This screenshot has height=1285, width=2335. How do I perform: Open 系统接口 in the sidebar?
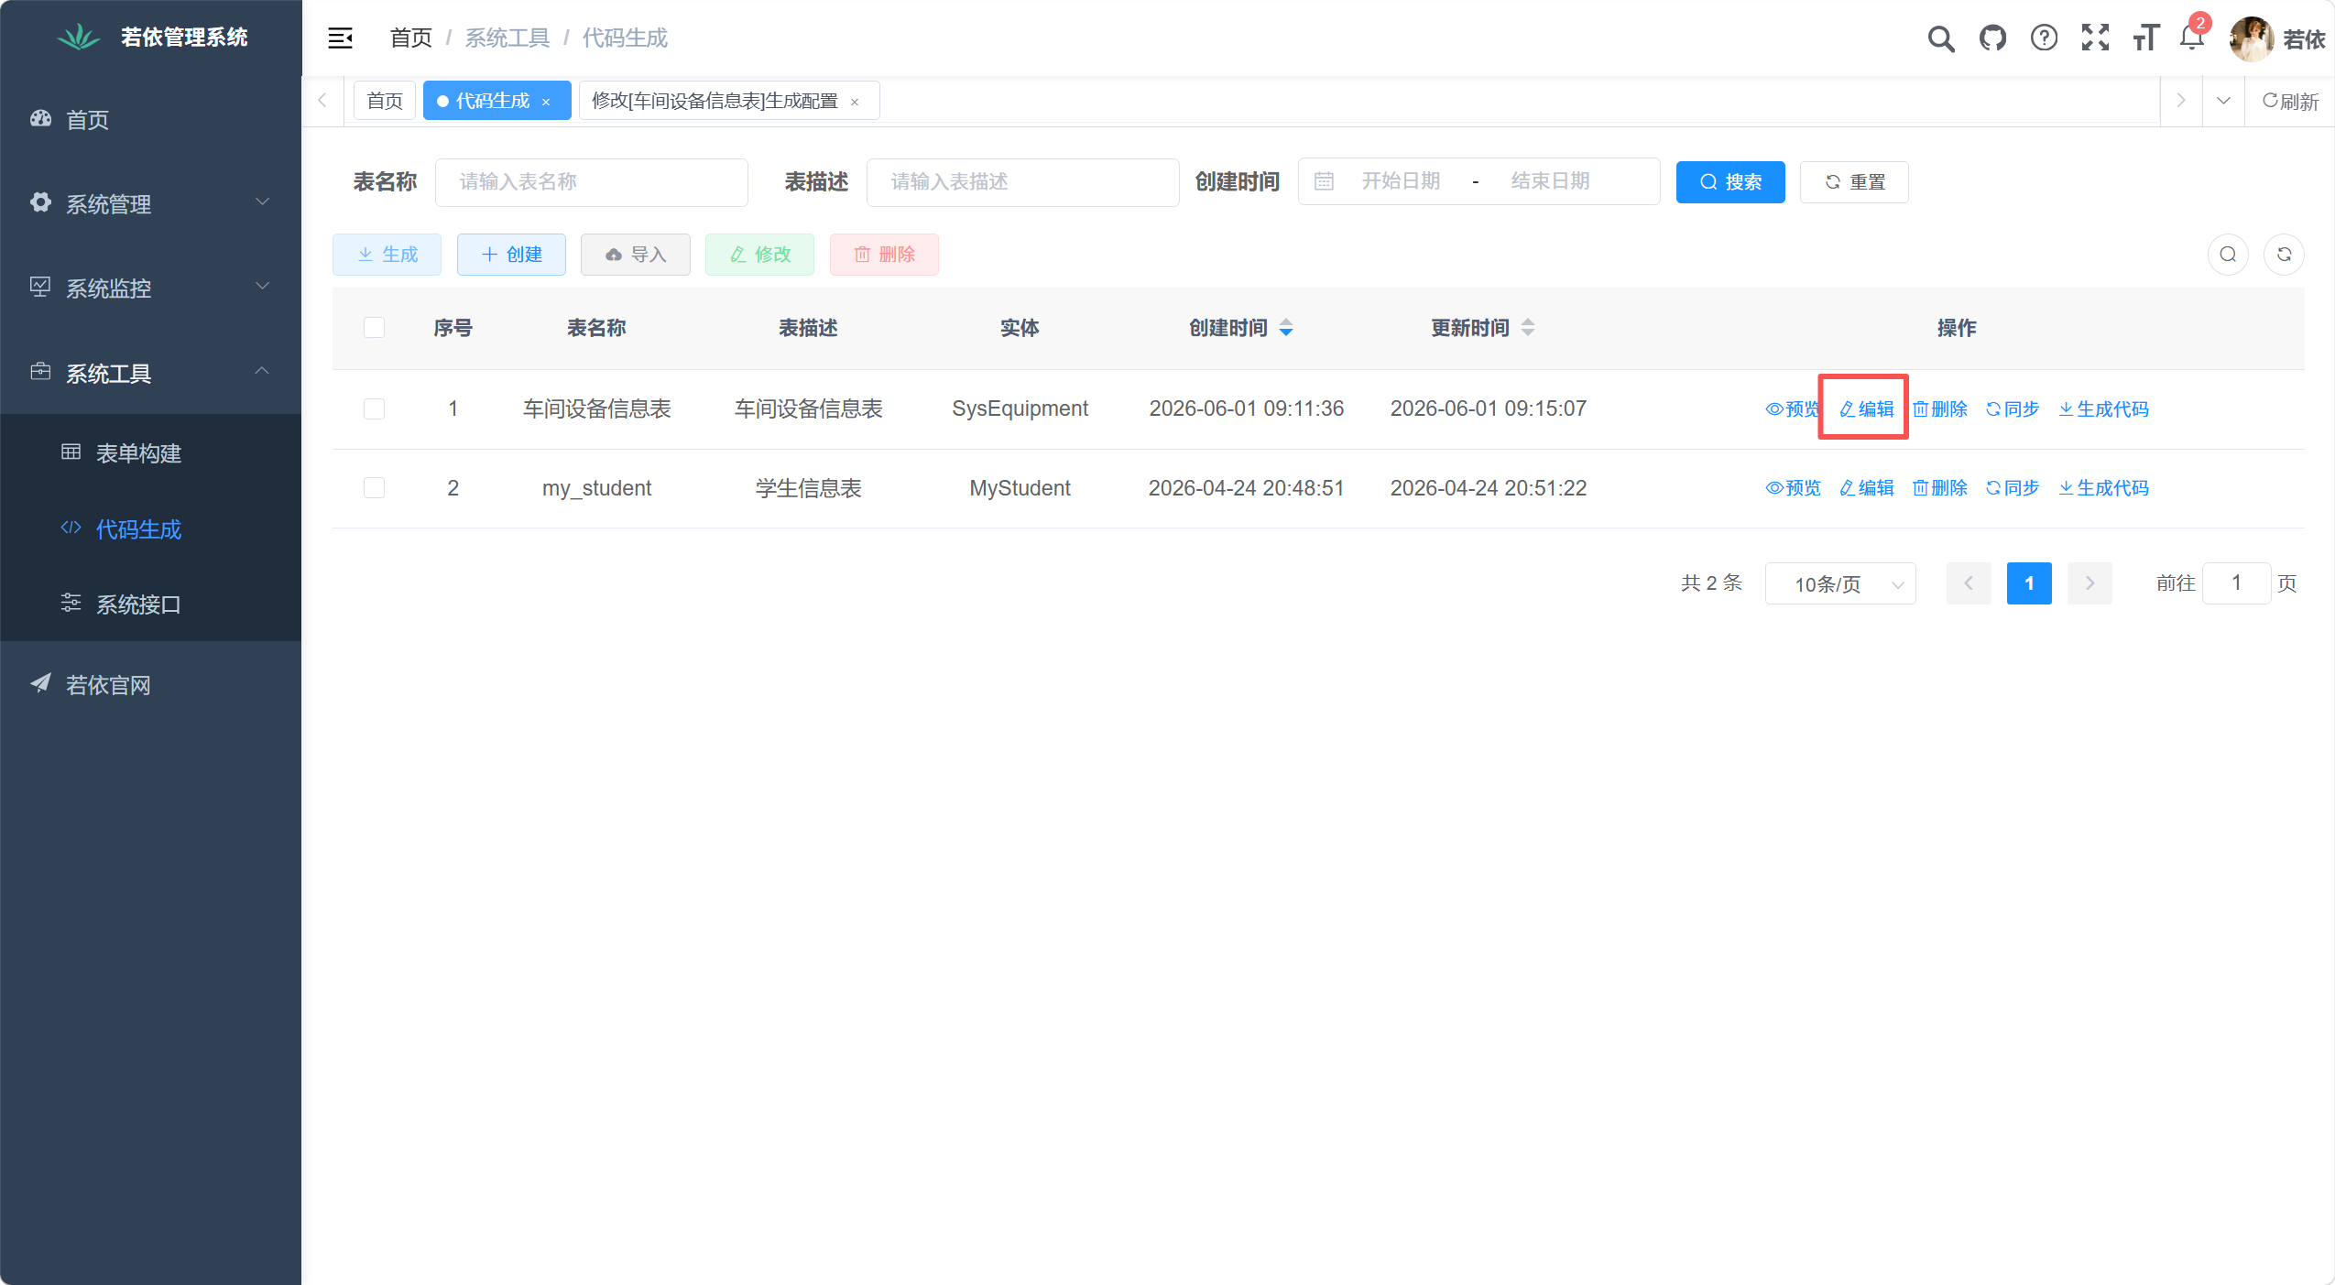click(150, 604)
